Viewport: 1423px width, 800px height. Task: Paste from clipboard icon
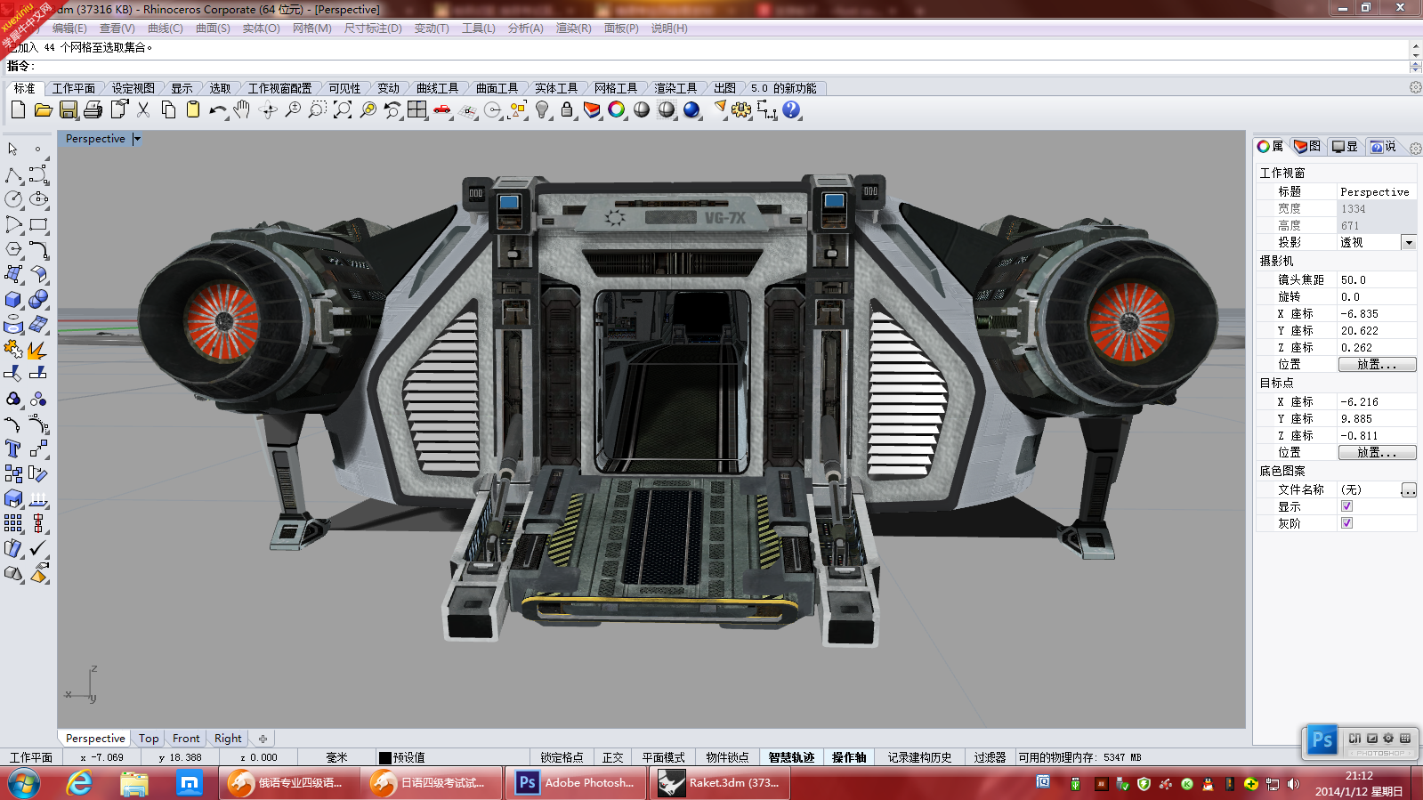point(193,109)
